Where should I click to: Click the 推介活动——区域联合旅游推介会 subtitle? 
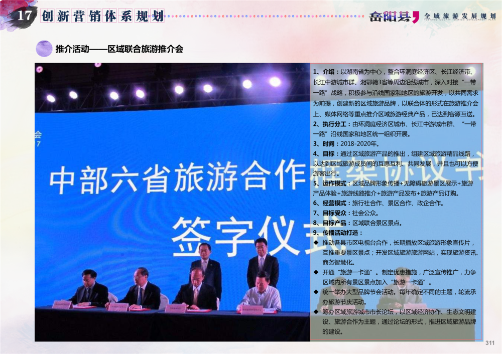[x=119, y=49]
